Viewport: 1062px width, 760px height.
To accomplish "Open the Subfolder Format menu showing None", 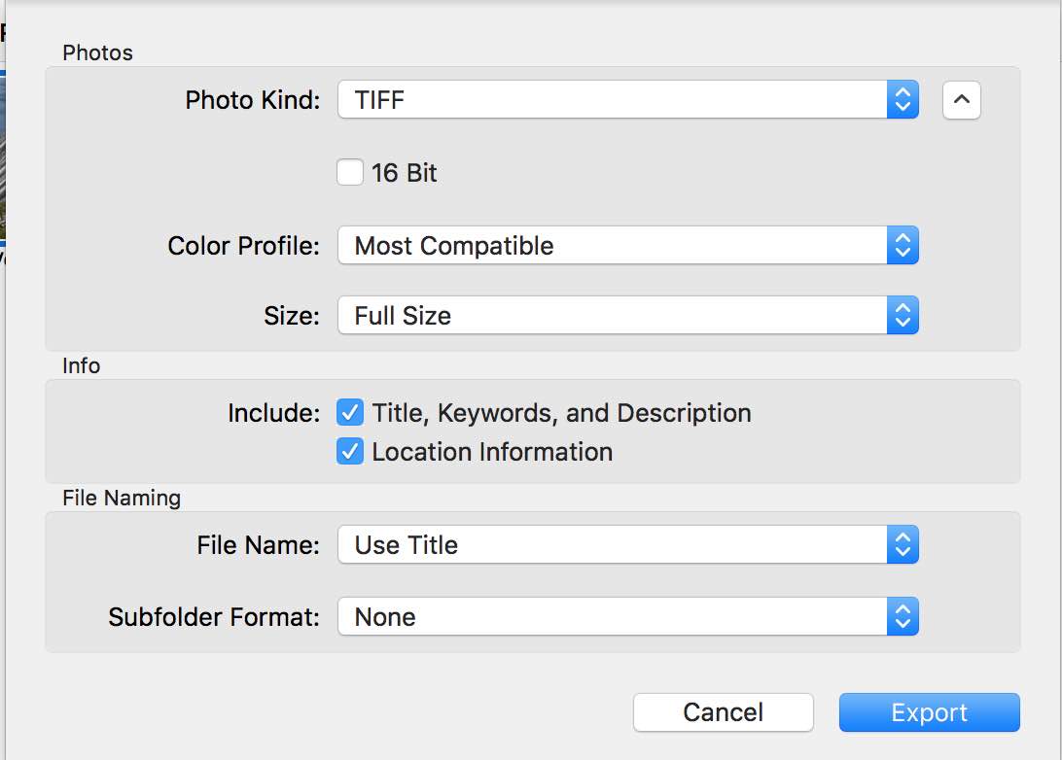I will click(x=613, y=617).
